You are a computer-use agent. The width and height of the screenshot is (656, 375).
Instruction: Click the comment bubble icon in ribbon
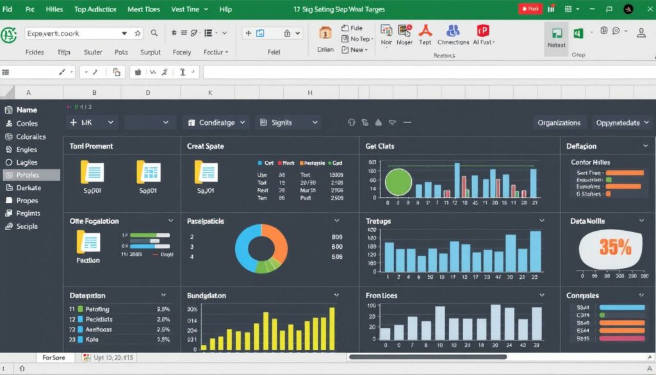pyautogui.click(x=616, y=31)
